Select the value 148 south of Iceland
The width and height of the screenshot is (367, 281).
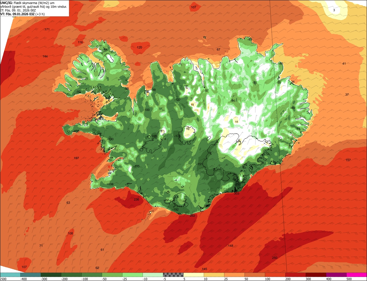pyautogui.click(x=231, y=246)
